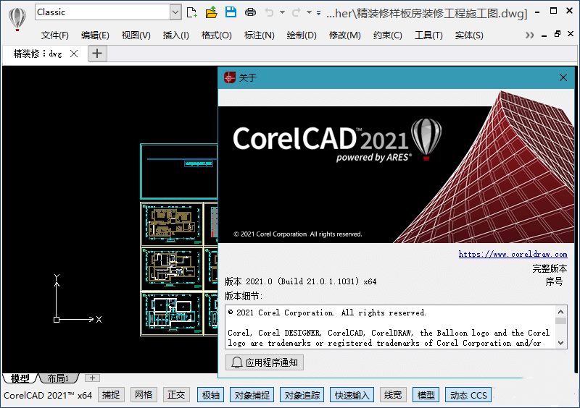Open the quick access toolbar customize arrow
Screen dimensions: 580x408
(x=319, y=12)
